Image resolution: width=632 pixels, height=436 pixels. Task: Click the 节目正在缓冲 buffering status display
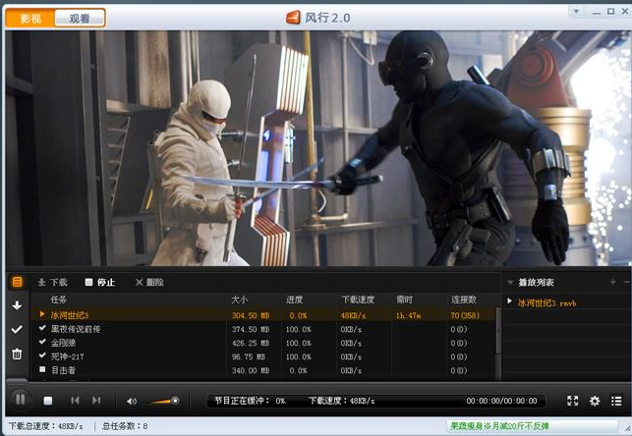pyautogui.click(x=250, y=401)
